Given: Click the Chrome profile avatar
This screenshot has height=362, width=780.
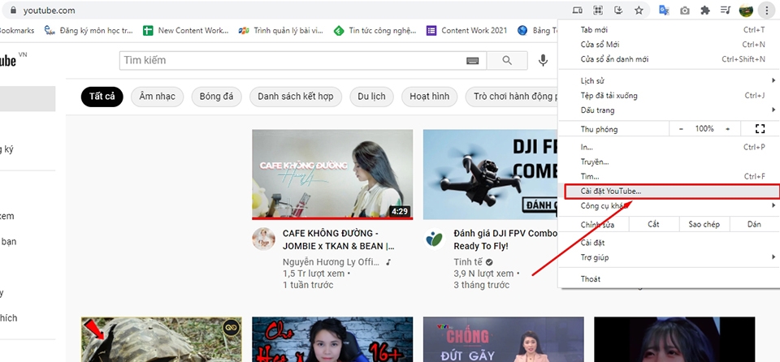Looking at the screenshot, I should pyautogui.click(x=746, y=10).
